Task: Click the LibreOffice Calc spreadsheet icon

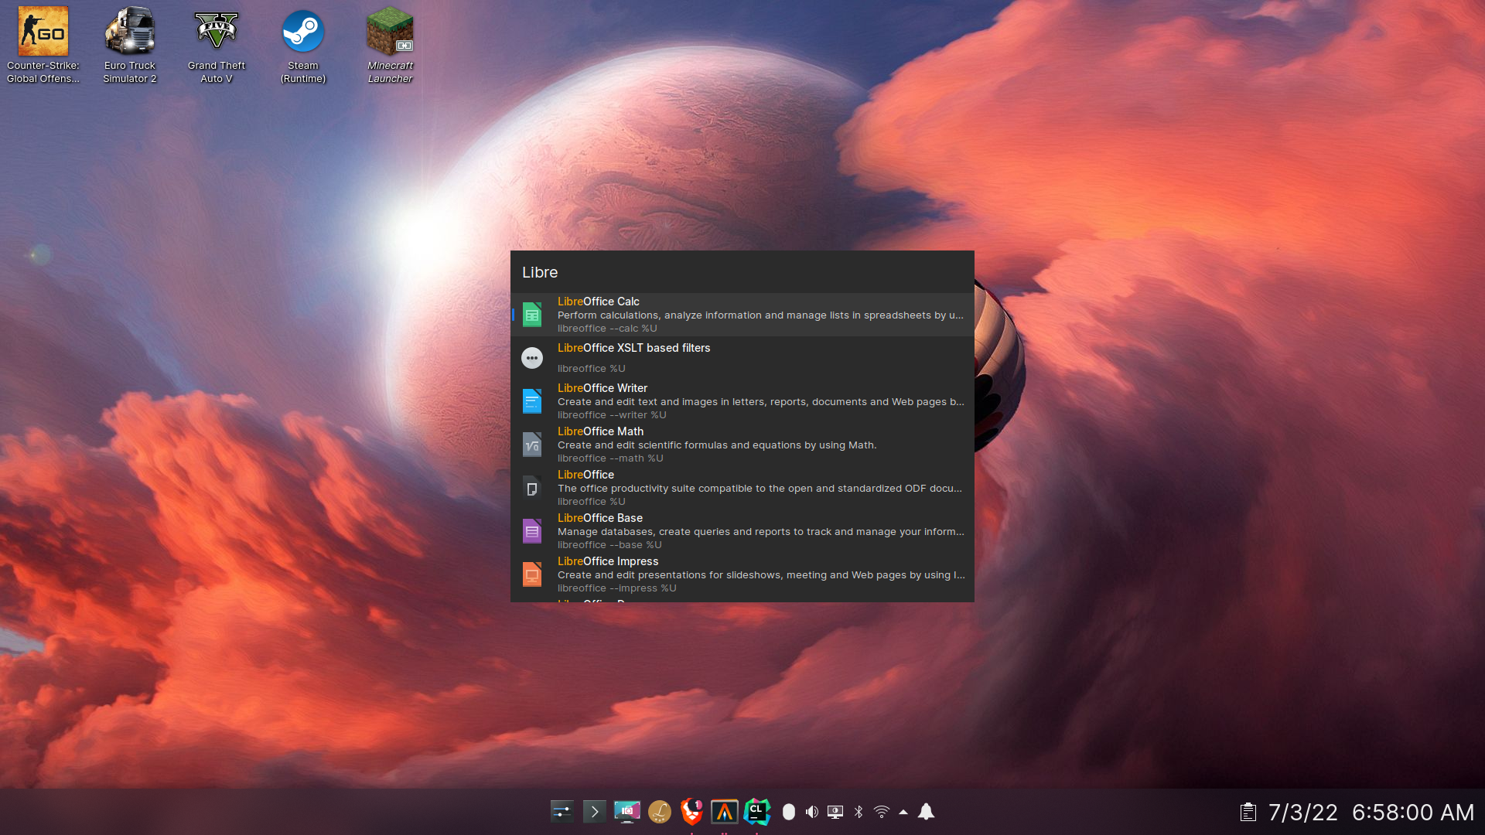Action: click(x=532, y=315)
